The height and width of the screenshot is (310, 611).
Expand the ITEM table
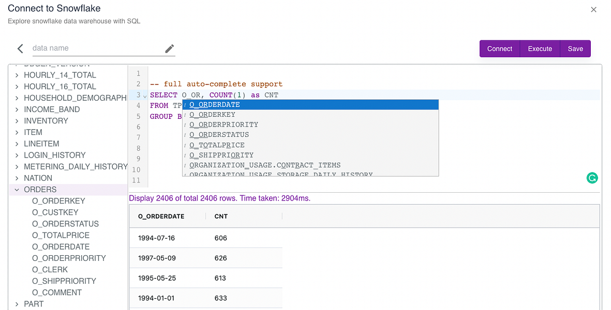point(17,132)
